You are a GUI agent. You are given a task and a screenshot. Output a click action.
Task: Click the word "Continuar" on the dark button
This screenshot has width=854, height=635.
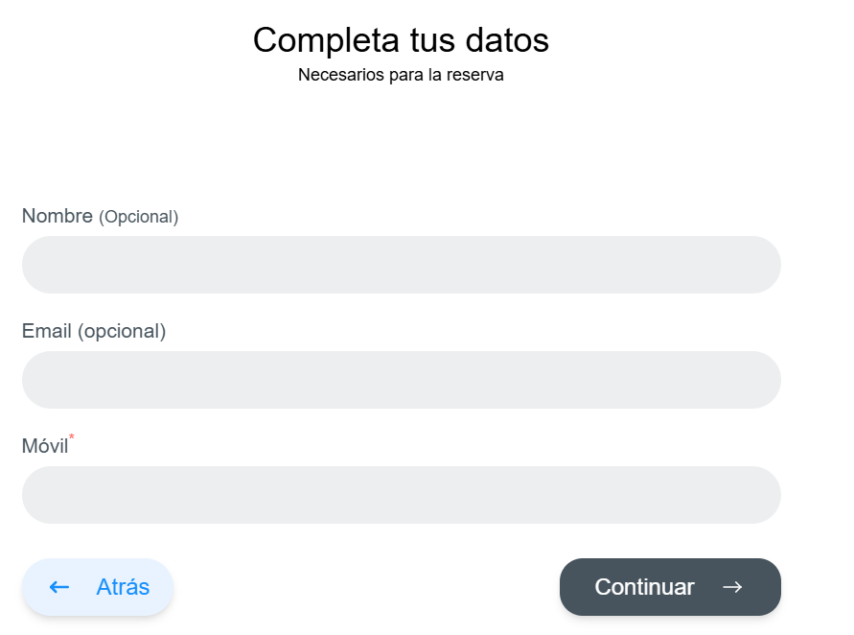pos(644,587)
